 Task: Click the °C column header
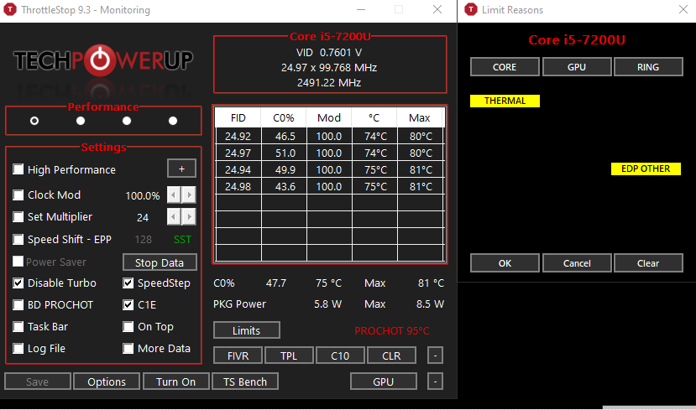click(x=374, y=118)
